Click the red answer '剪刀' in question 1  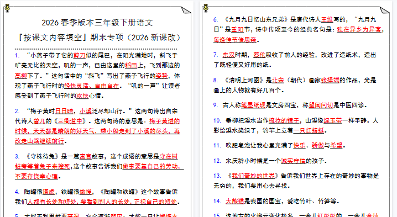tap(80, 55)
